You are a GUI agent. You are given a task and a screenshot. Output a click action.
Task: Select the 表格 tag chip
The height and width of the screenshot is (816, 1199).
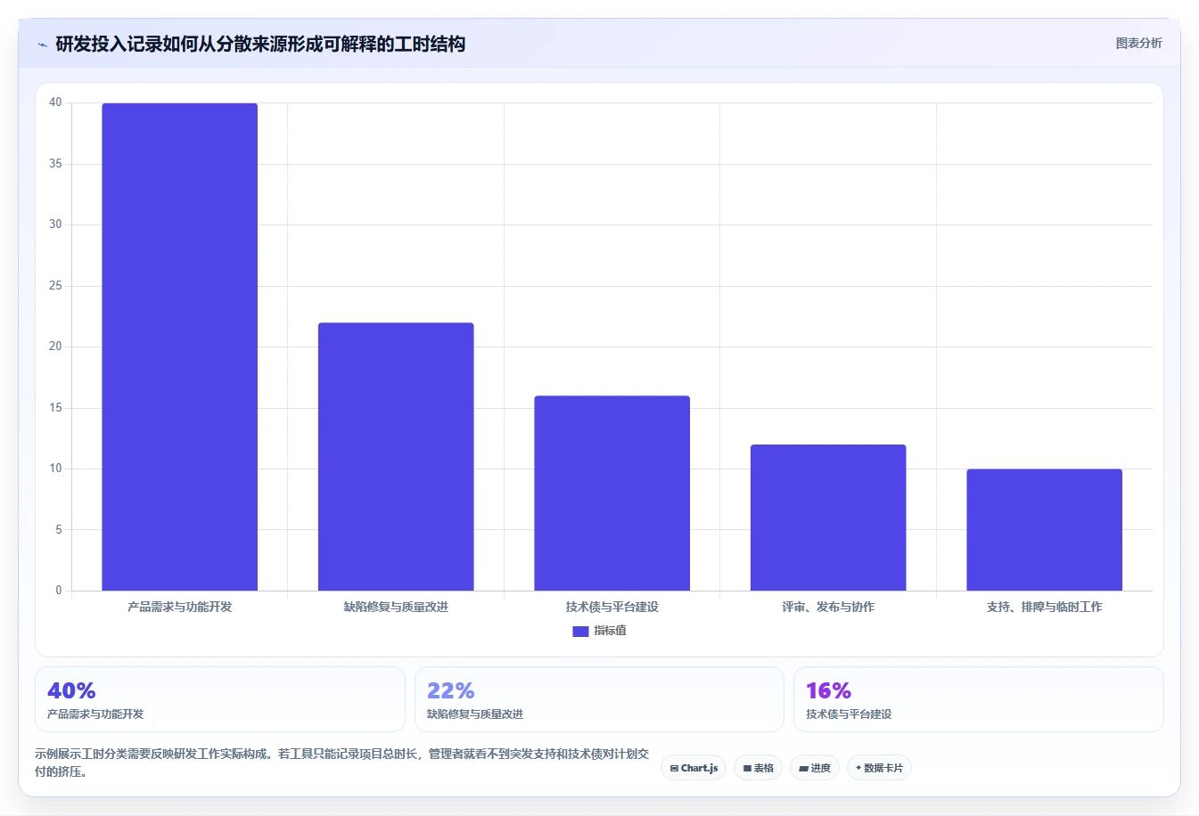point(758,768)
